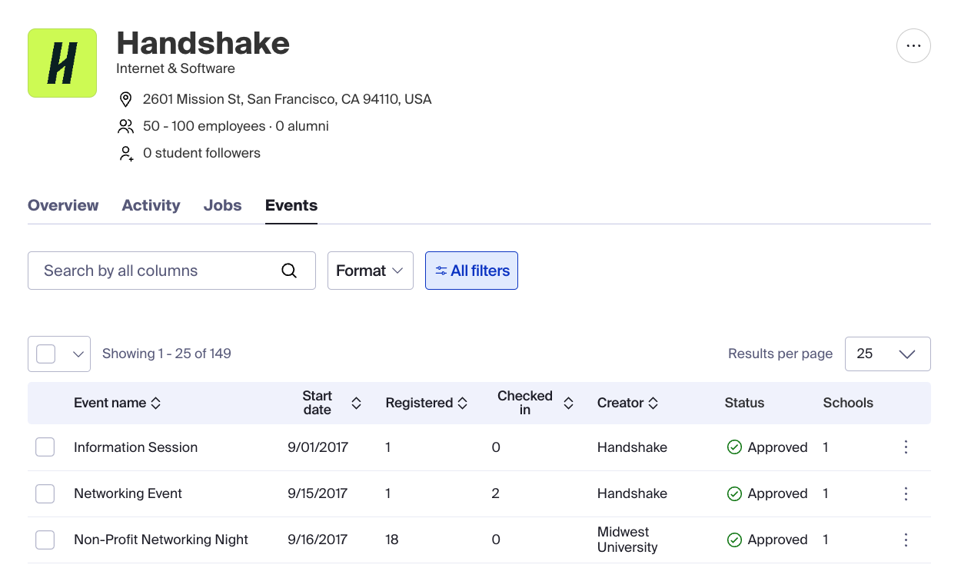Click the 9/16/2017 start date cell

pos(318,540)
